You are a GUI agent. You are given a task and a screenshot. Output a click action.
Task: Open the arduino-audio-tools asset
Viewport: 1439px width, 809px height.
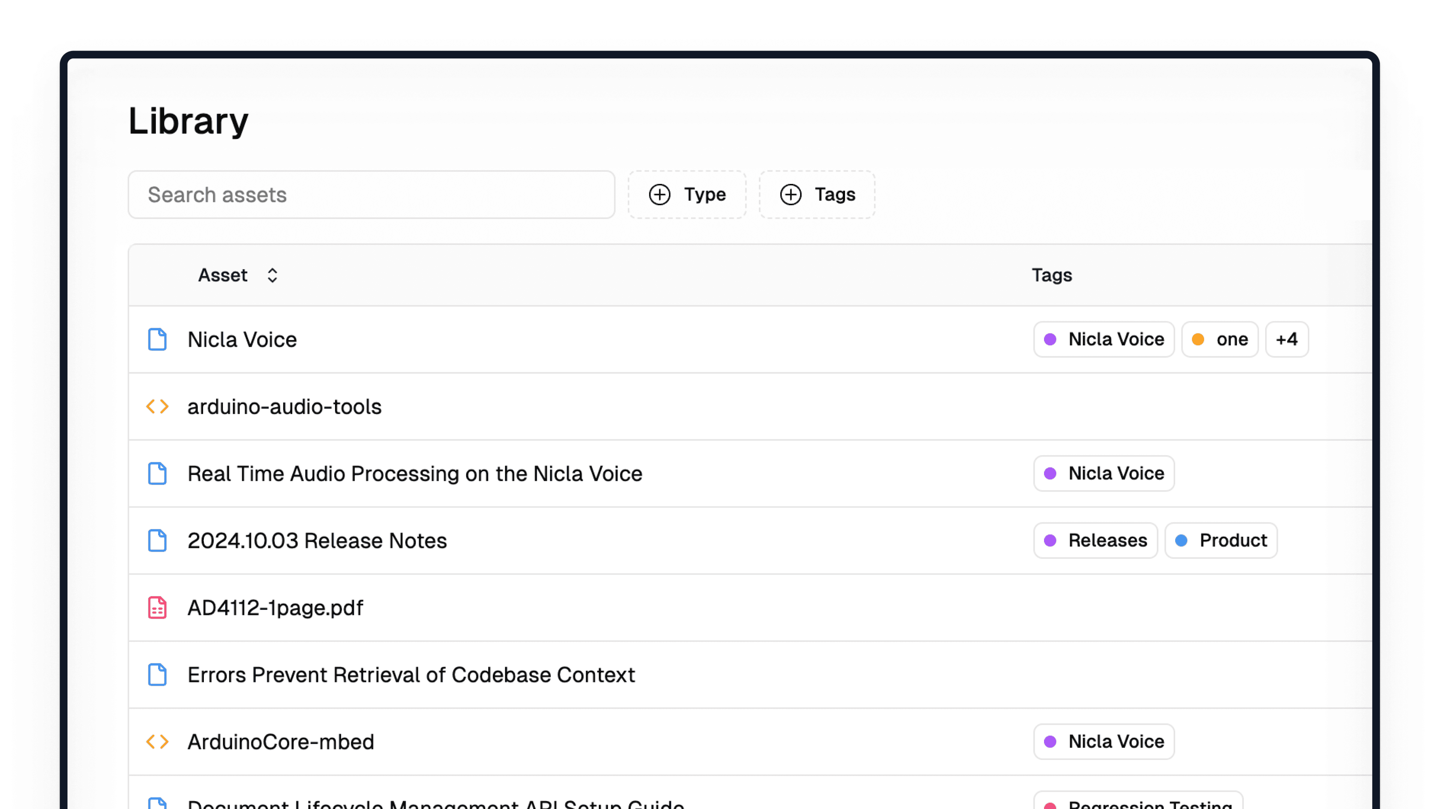(284, 406)
